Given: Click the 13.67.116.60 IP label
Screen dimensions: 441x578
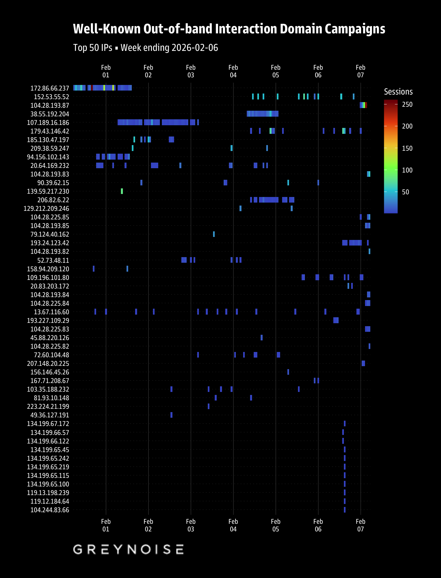Looking at the screenshot, I should 51,312.
